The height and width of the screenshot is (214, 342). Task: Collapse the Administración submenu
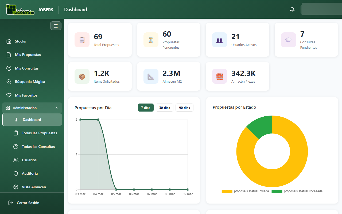pyautogui.click(x=32, y=108)
